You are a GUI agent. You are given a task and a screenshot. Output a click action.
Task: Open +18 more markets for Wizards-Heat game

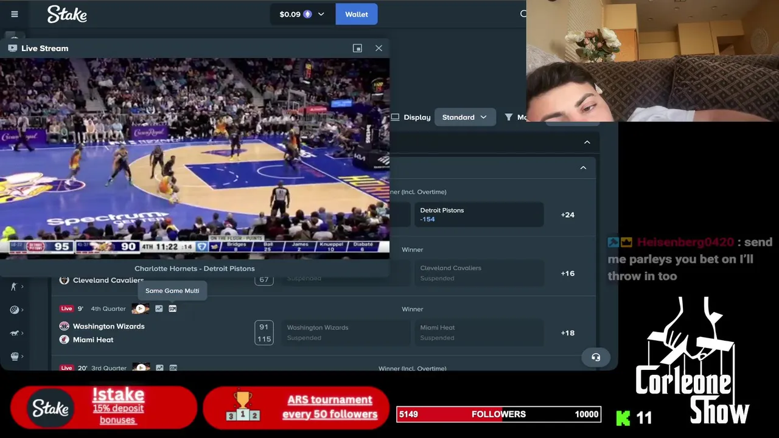point(568,333)
